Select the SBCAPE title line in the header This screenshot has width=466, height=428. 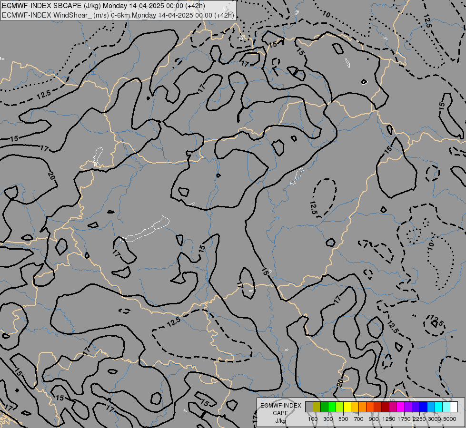click(x=103, y=6)
